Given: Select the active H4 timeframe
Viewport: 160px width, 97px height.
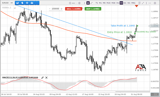Looking at the screenshot, I should point(121,3).
